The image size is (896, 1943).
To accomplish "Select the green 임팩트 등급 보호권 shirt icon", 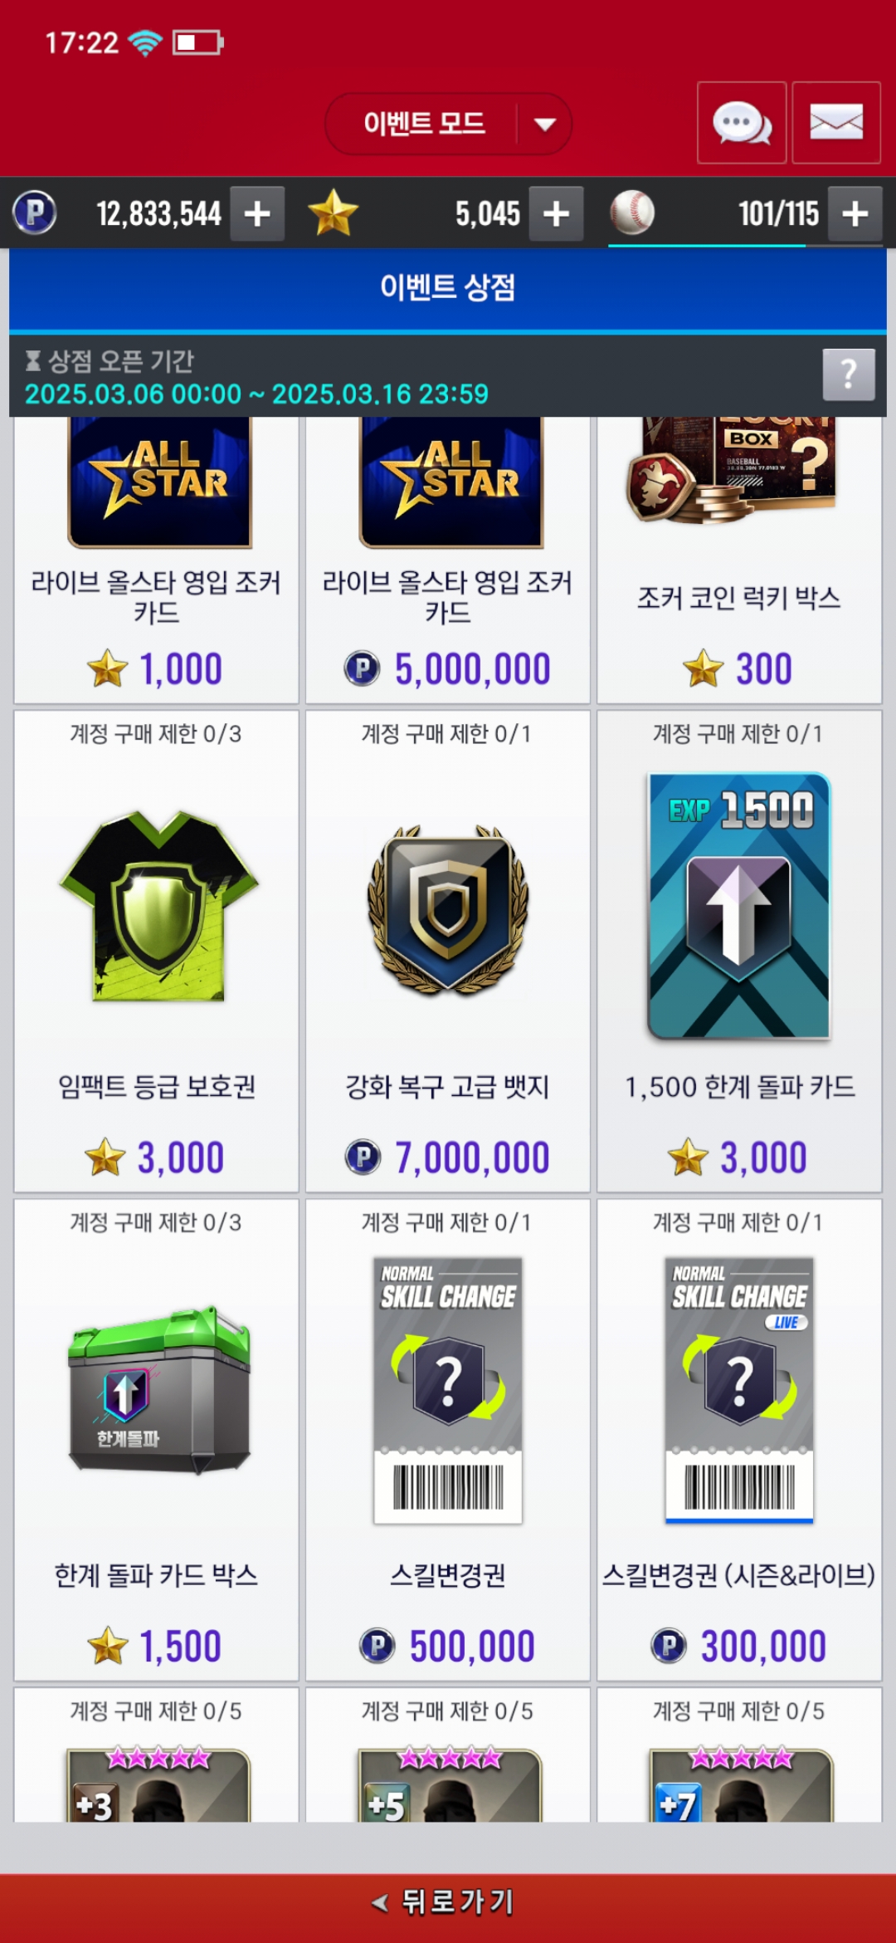I will pos(158,906).
